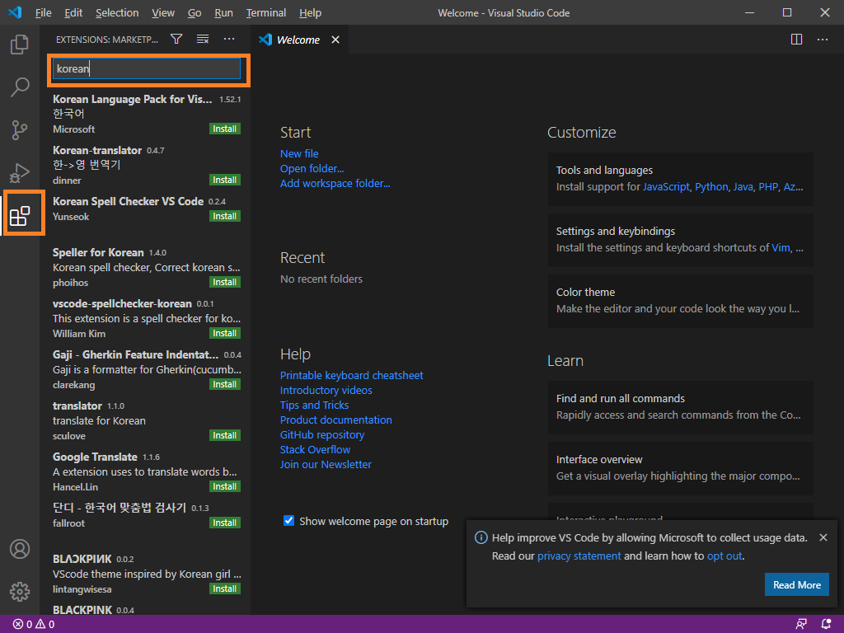Filter extensions using funnel icon

(x=176, y=39)
